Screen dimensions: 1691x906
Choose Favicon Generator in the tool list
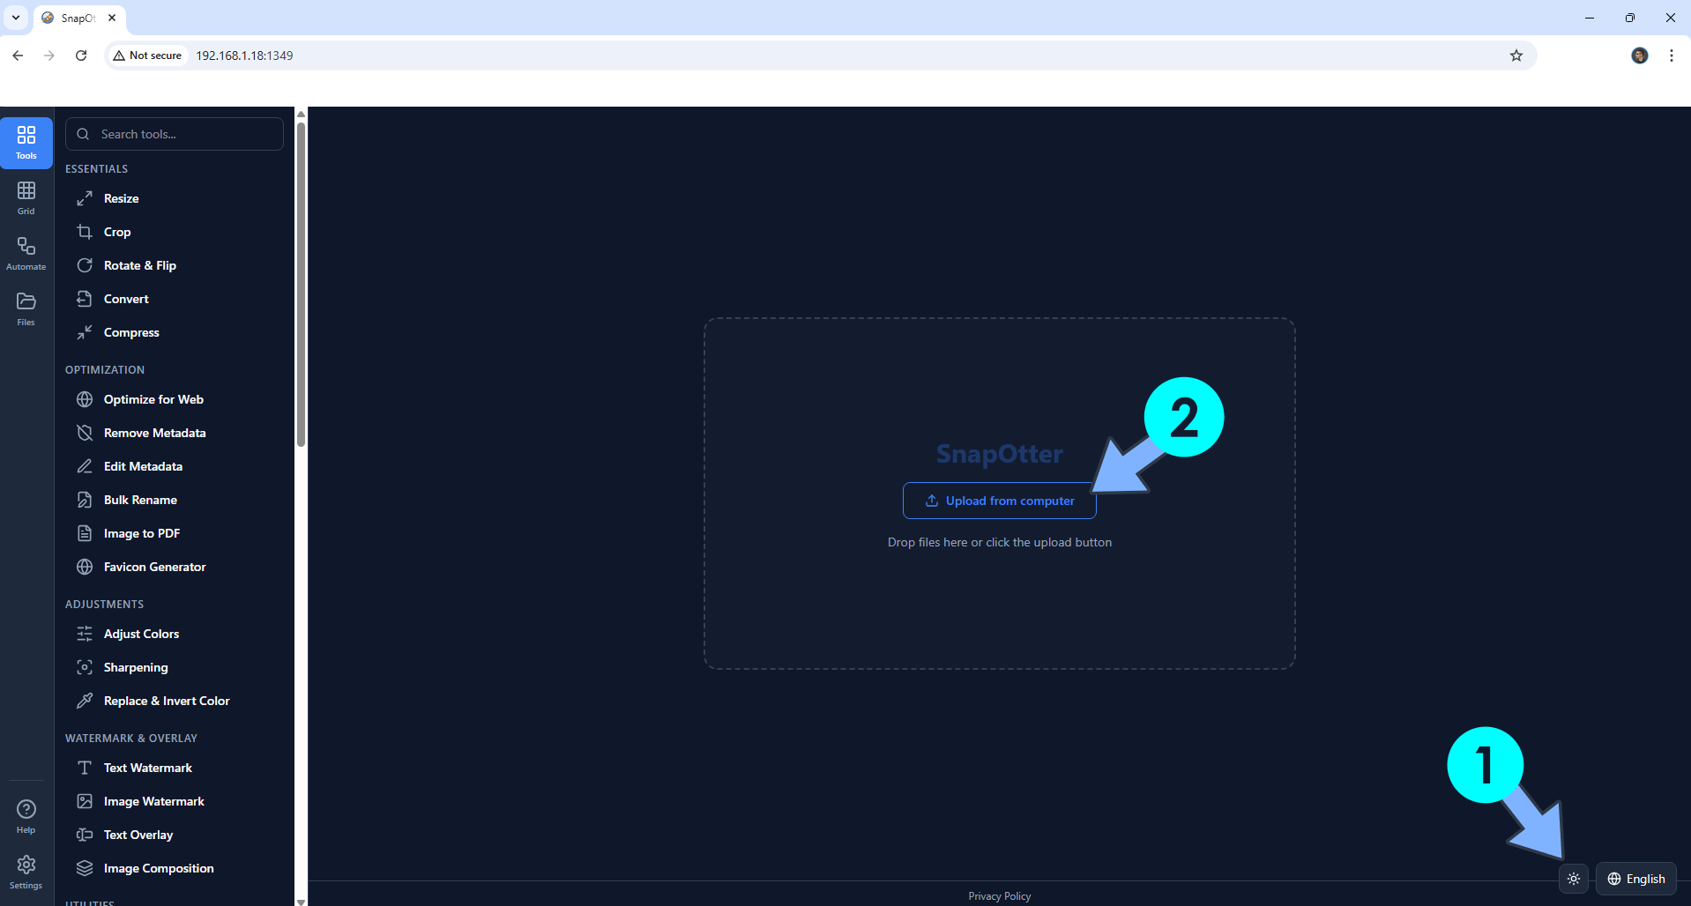[155, 567]
